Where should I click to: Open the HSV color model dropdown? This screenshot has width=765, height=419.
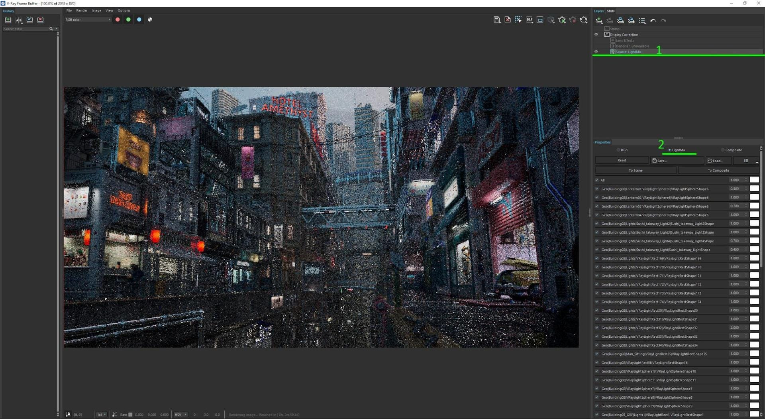180,415
